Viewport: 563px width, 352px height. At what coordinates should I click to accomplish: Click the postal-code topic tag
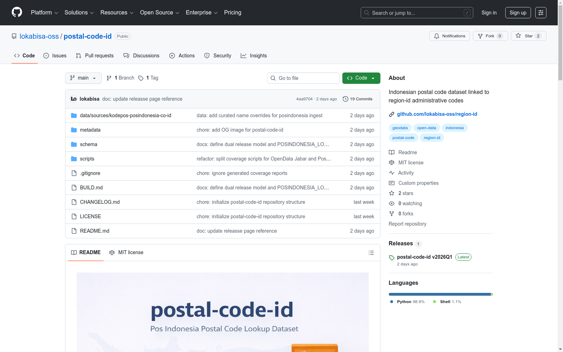click(x=403, y=138)
